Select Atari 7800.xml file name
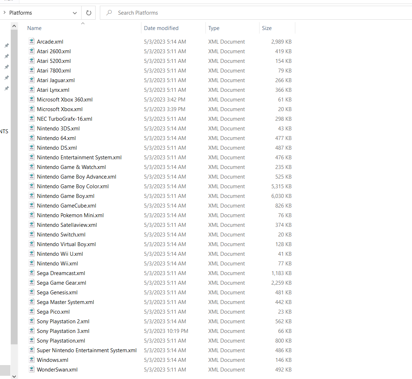 pyautogui.click(x=54, y=71)
